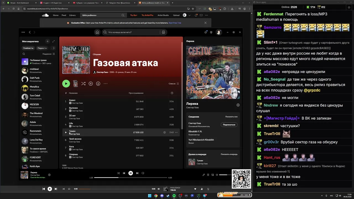Open Spotify notifications bell

coord(205,32)
